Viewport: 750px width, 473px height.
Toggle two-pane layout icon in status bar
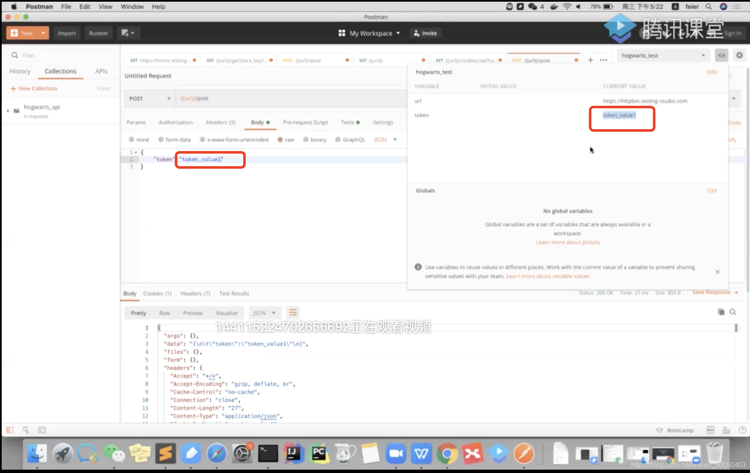710,430
